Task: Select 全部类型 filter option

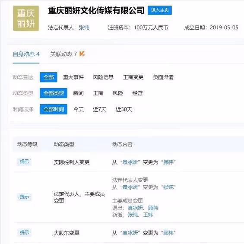Action: coord(54,93)
